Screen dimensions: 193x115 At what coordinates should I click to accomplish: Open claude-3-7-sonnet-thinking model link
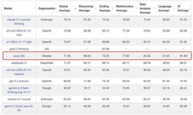pyautogui.click(x=19, y=22)
